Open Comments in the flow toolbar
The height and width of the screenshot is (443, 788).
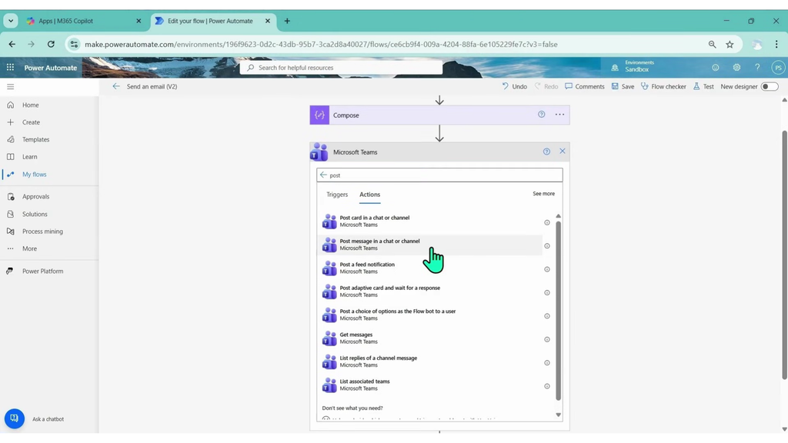pyautogui.click(x=585, y=86)
